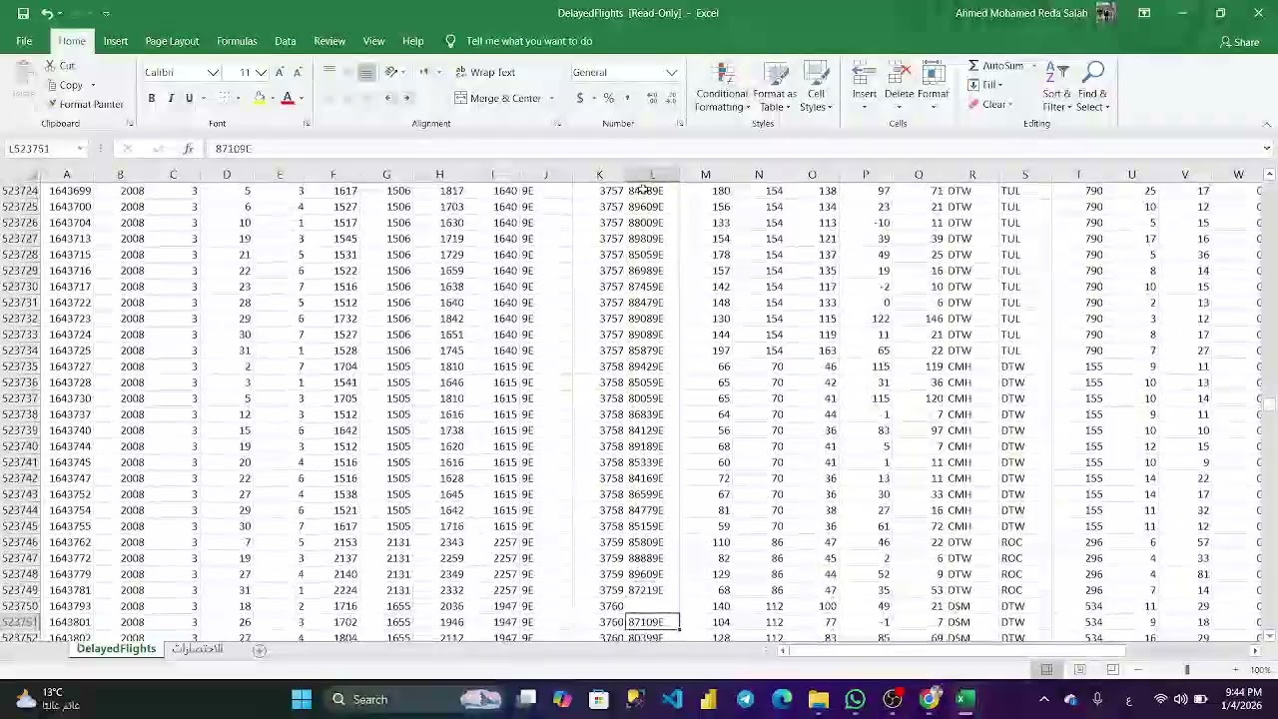This screenshot has width=1278, height=719.
Task: Click the decrease indent icon
Action: point(388,98)
